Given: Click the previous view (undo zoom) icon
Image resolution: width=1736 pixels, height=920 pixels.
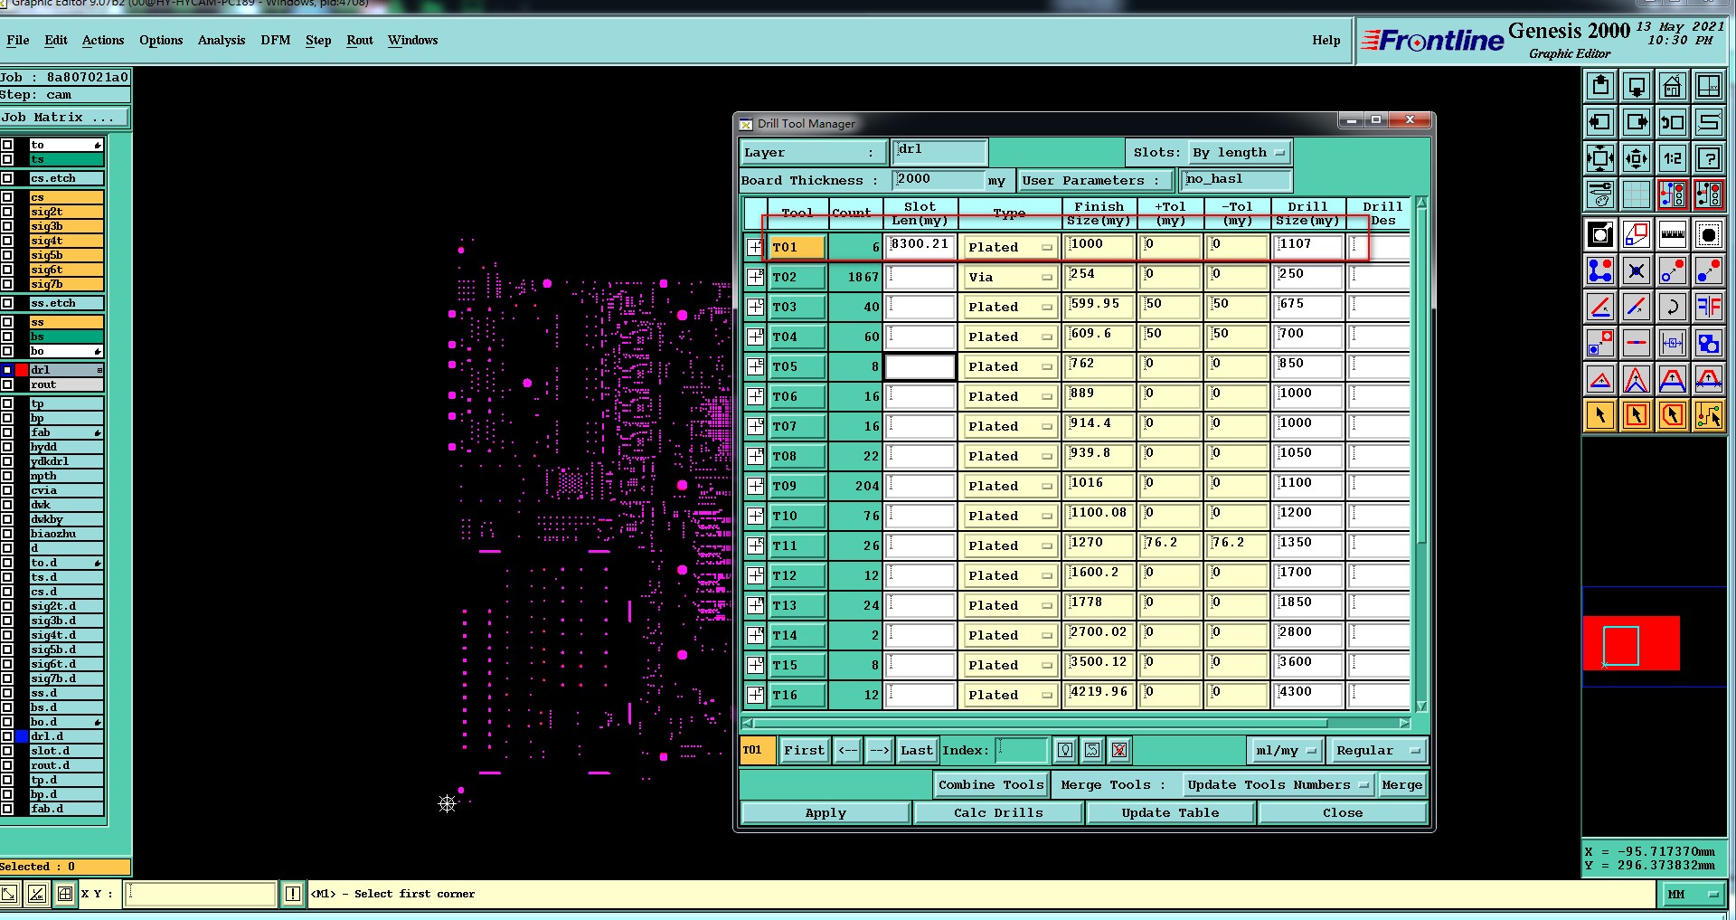Looking at the screenshot, I should pyautogui.click(x=1673, y=122).
